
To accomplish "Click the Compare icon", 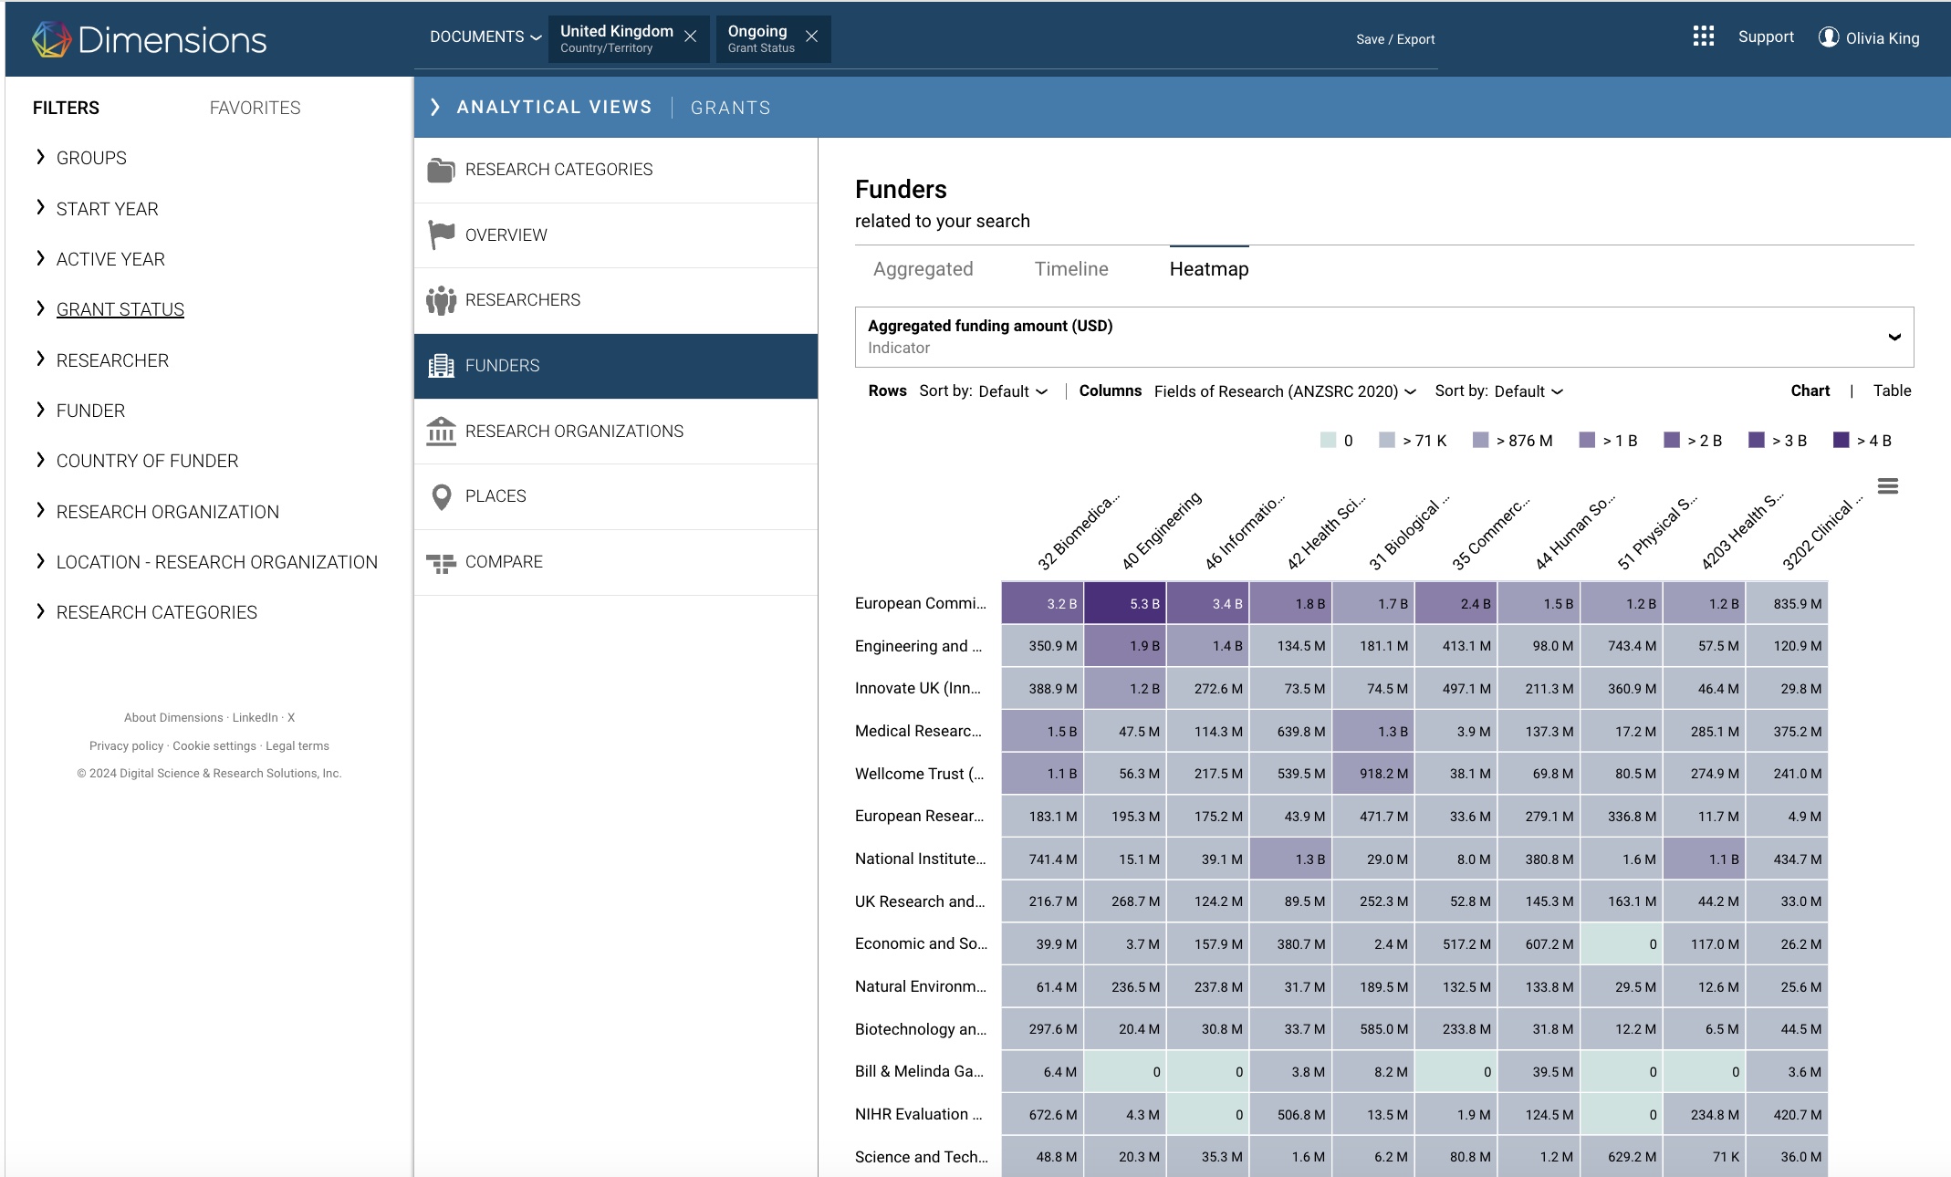I will tap(441, 562).
